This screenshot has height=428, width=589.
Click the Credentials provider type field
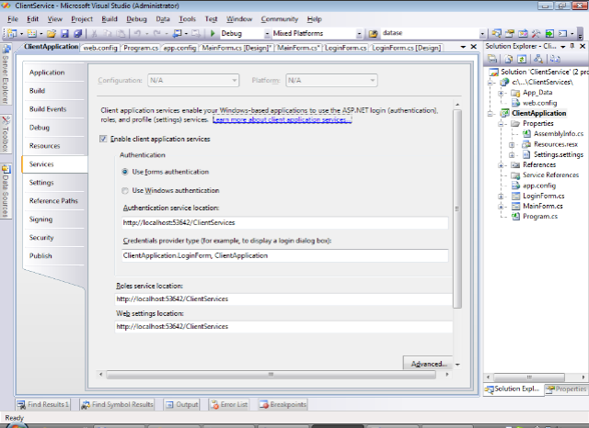(285, 255)
